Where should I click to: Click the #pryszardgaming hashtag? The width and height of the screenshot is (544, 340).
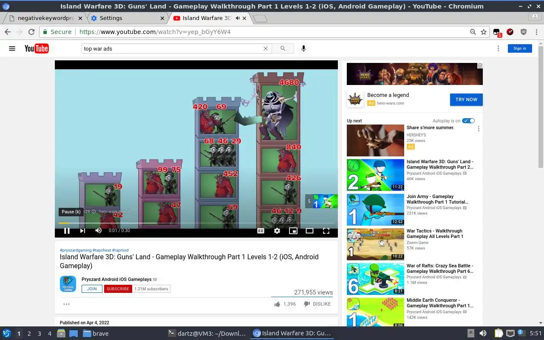point(76,250)
